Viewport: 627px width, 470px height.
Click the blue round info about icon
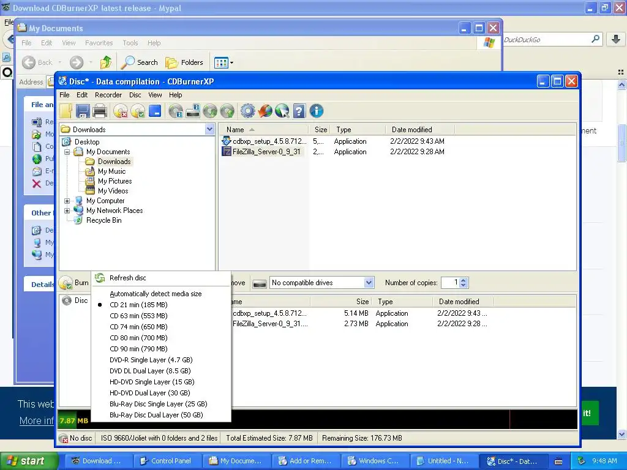pyautogui.click(x=317, y=111)
